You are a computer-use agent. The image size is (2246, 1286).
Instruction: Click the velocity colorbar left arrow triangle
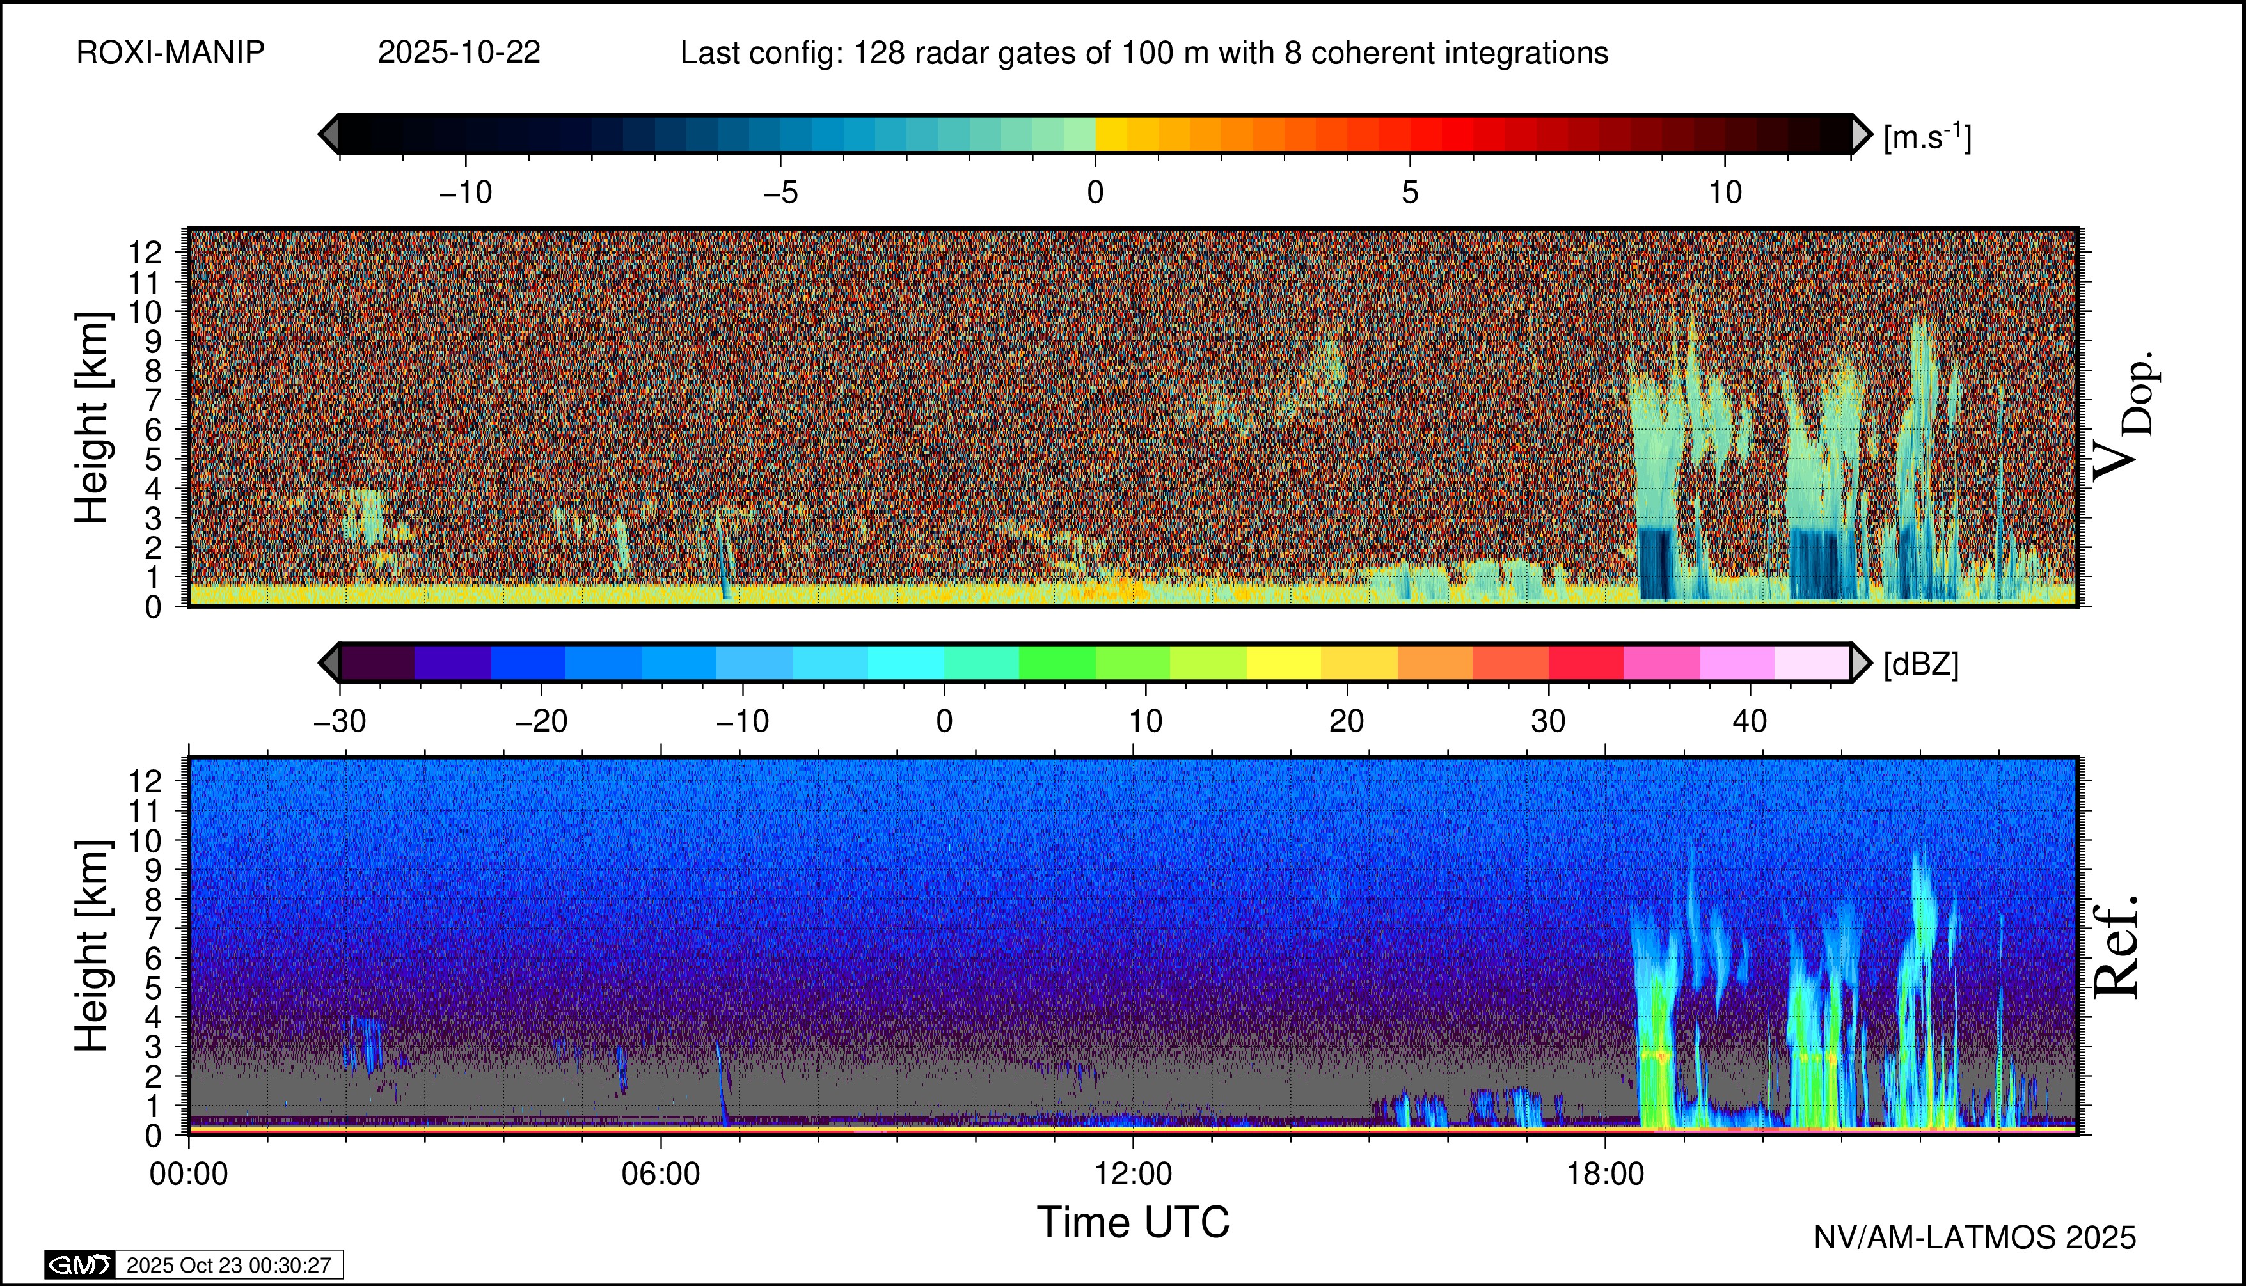coord(328,134)
